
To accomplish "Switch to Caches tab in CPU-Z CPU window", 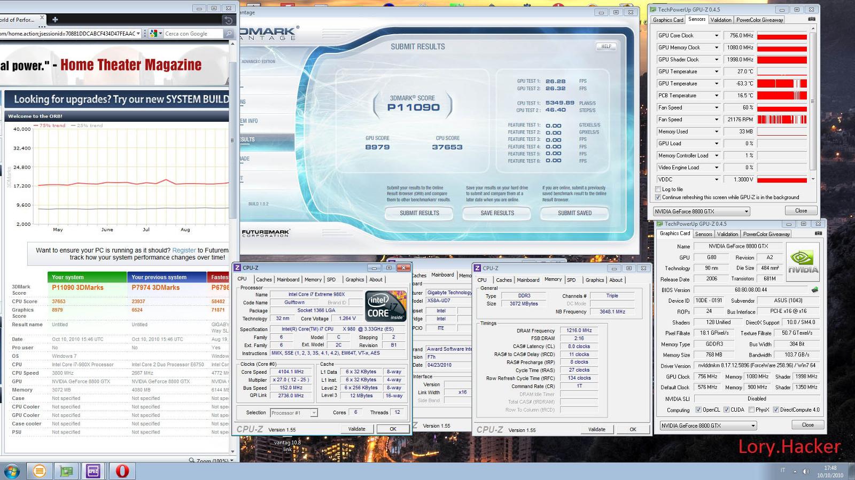I will (263, 279).
